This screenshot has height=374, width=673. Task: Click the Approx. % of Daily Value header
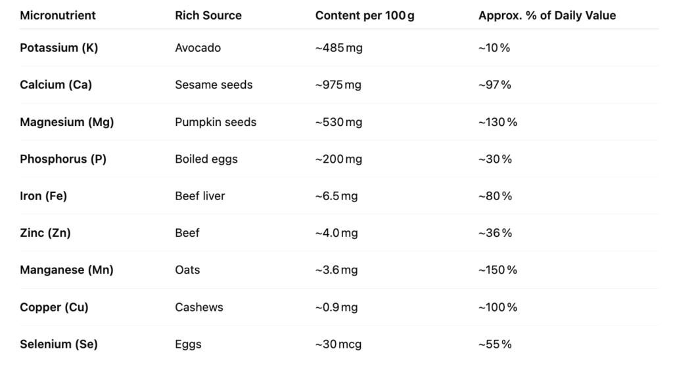pyautogui.click(x=547, y=16)
